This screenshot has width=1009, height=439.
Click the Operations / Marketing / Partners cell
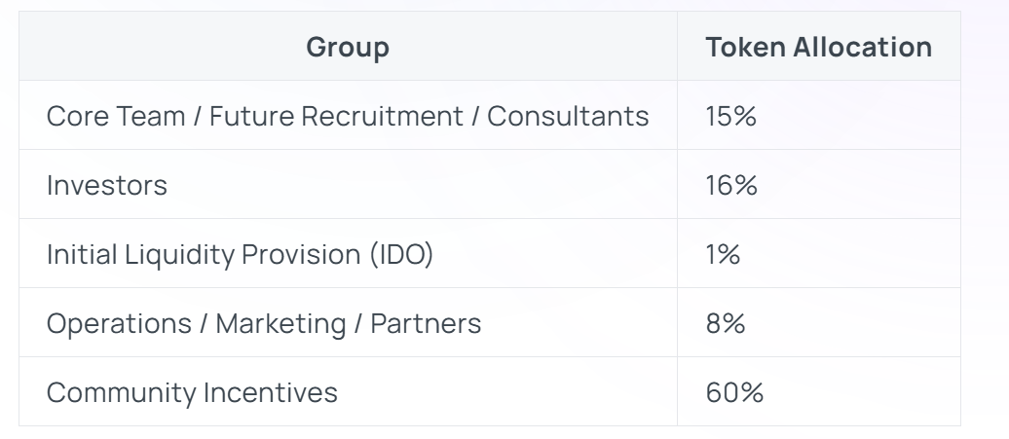click(264, 323)
